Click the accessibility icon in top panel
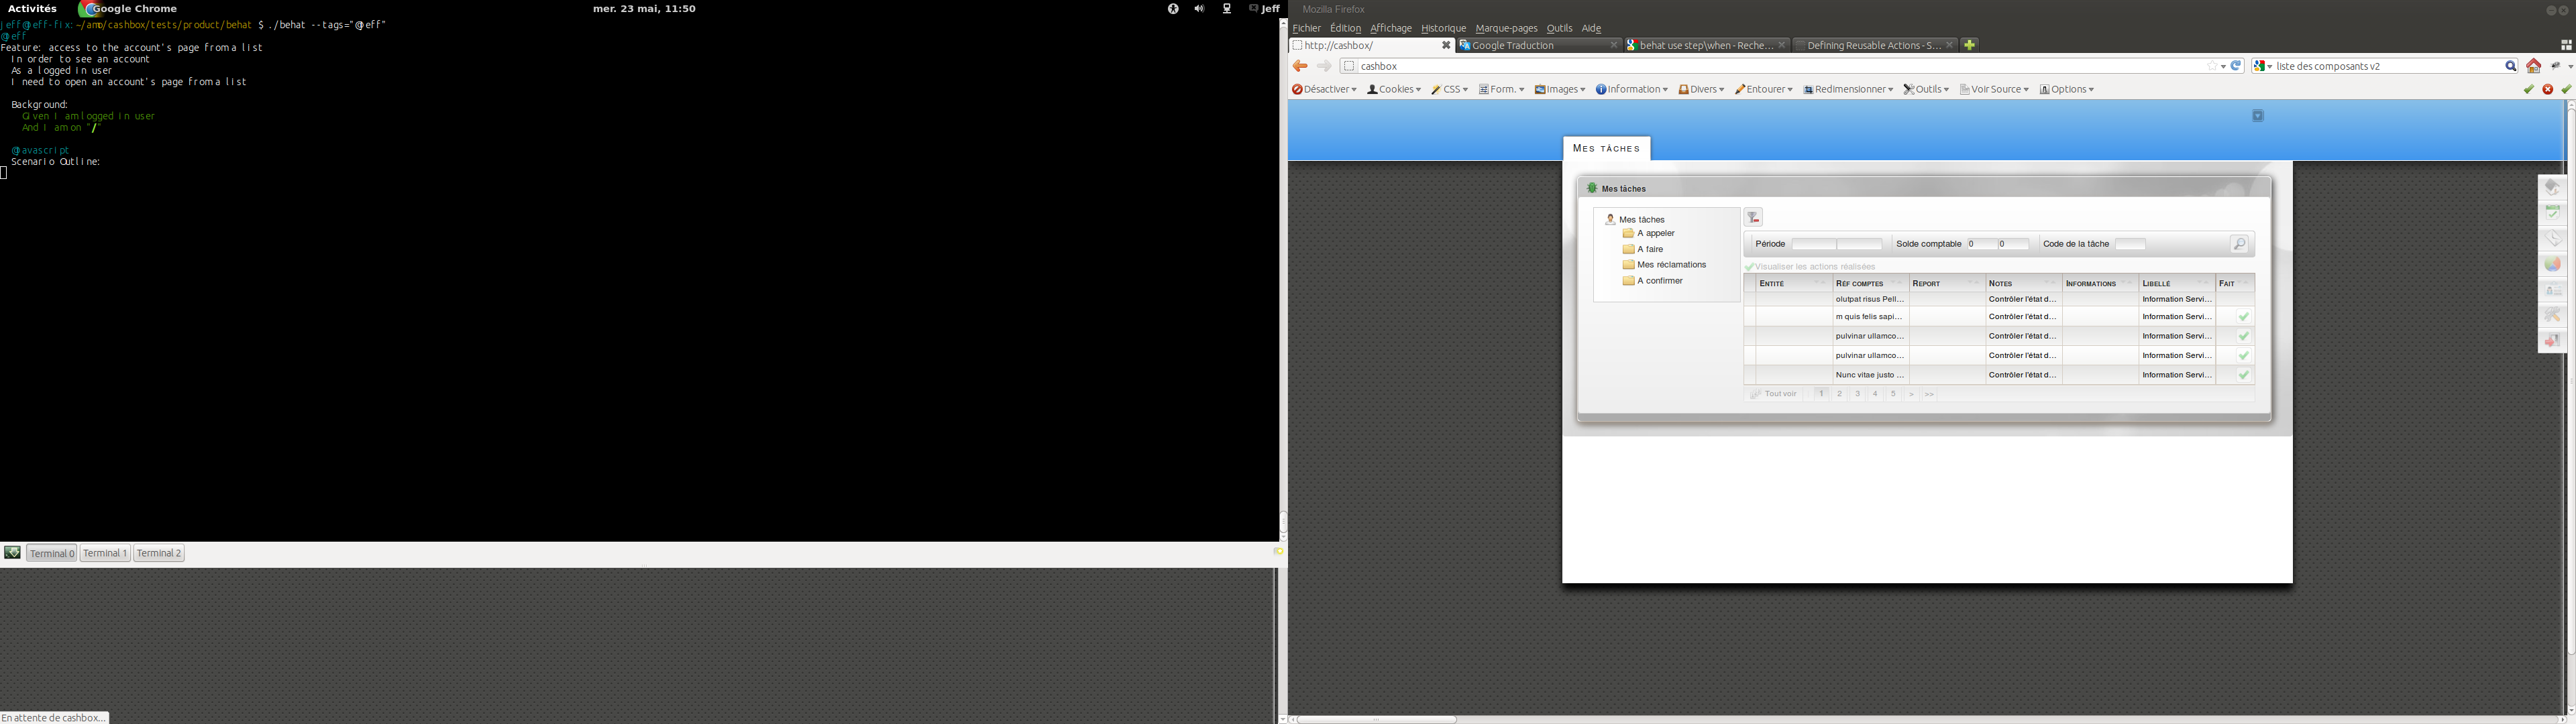 [x=1173, y=9]
